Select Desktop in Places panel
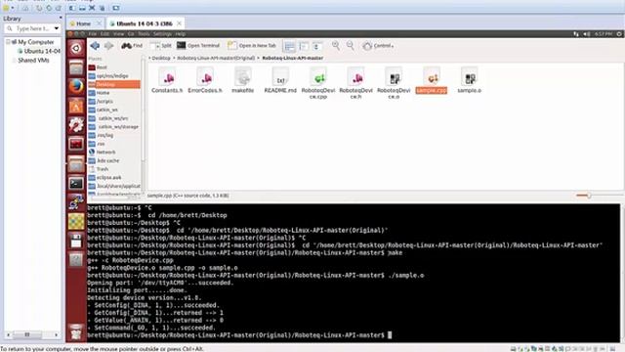Viewport: 625px width, 352px height. click(114, 84)
